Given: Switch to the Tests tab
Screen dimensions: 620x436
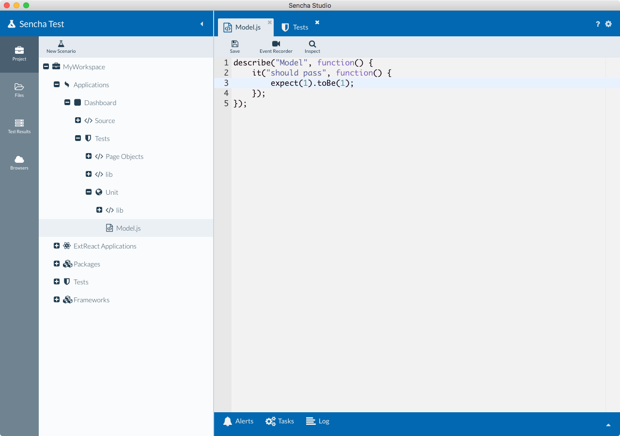Looking at the screenshot, I should pos(295,27).
